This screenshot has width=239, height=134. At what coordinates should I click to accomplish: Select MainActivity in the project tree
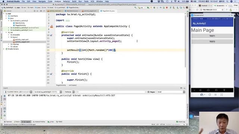tap(20, 23)
